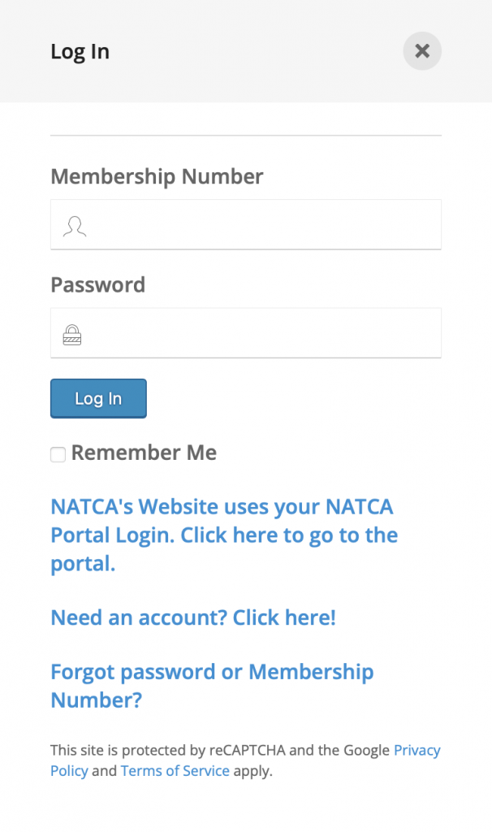Image resolution: width=492 pixels, height=832 pixels.
Task: Focus the Membership Number input box
Action: pos(246,224)
